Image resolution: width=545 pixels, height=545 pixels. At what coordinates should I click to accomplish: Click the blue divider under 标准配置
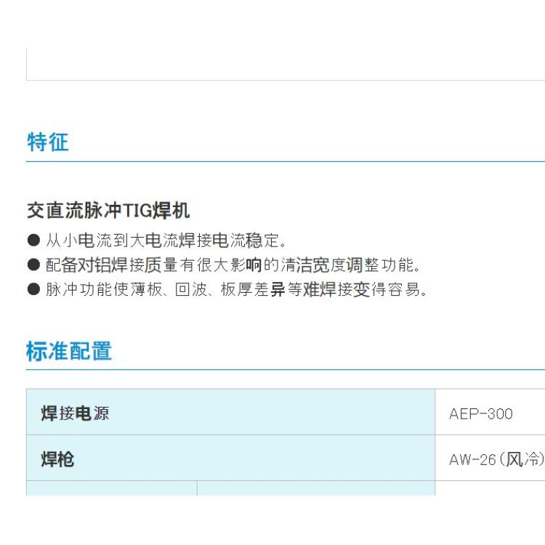click(x=286, y=370)
